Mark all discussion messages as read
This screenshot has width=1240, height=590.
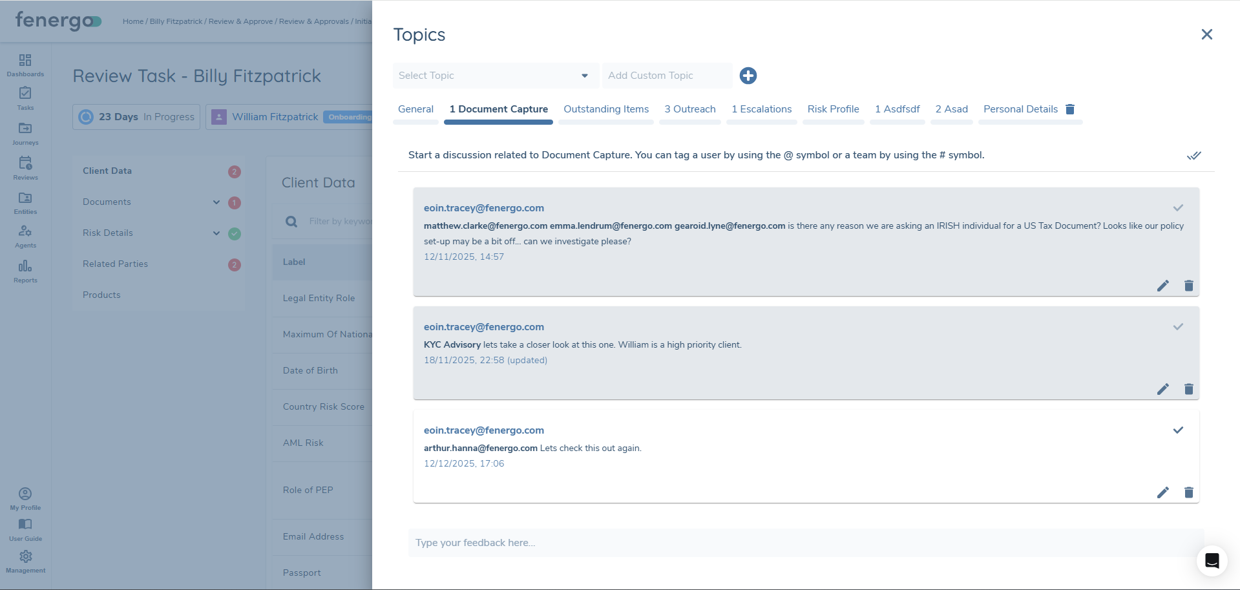pyautogui.click(x=1193, y=155)
